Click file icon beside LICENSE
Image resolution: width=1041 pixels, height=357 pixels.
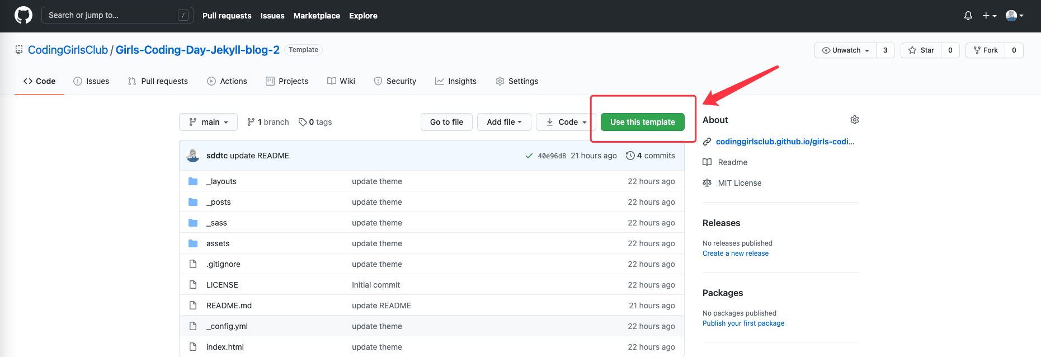(193, 285)
